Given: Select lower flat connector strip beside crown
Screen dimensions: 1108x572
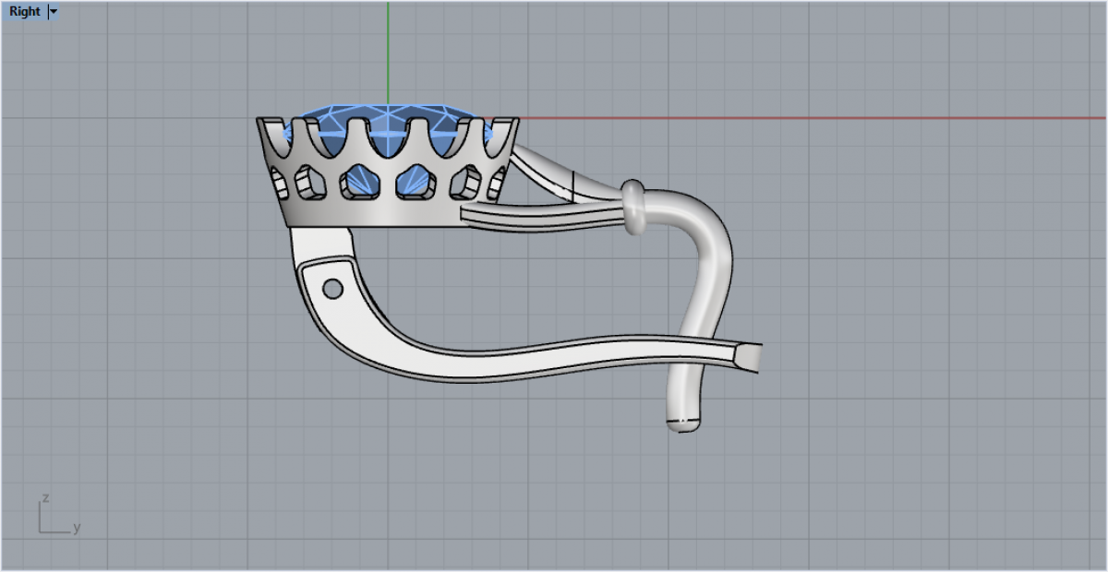Looking at the screenshot, I should click(x=536, y=216).
